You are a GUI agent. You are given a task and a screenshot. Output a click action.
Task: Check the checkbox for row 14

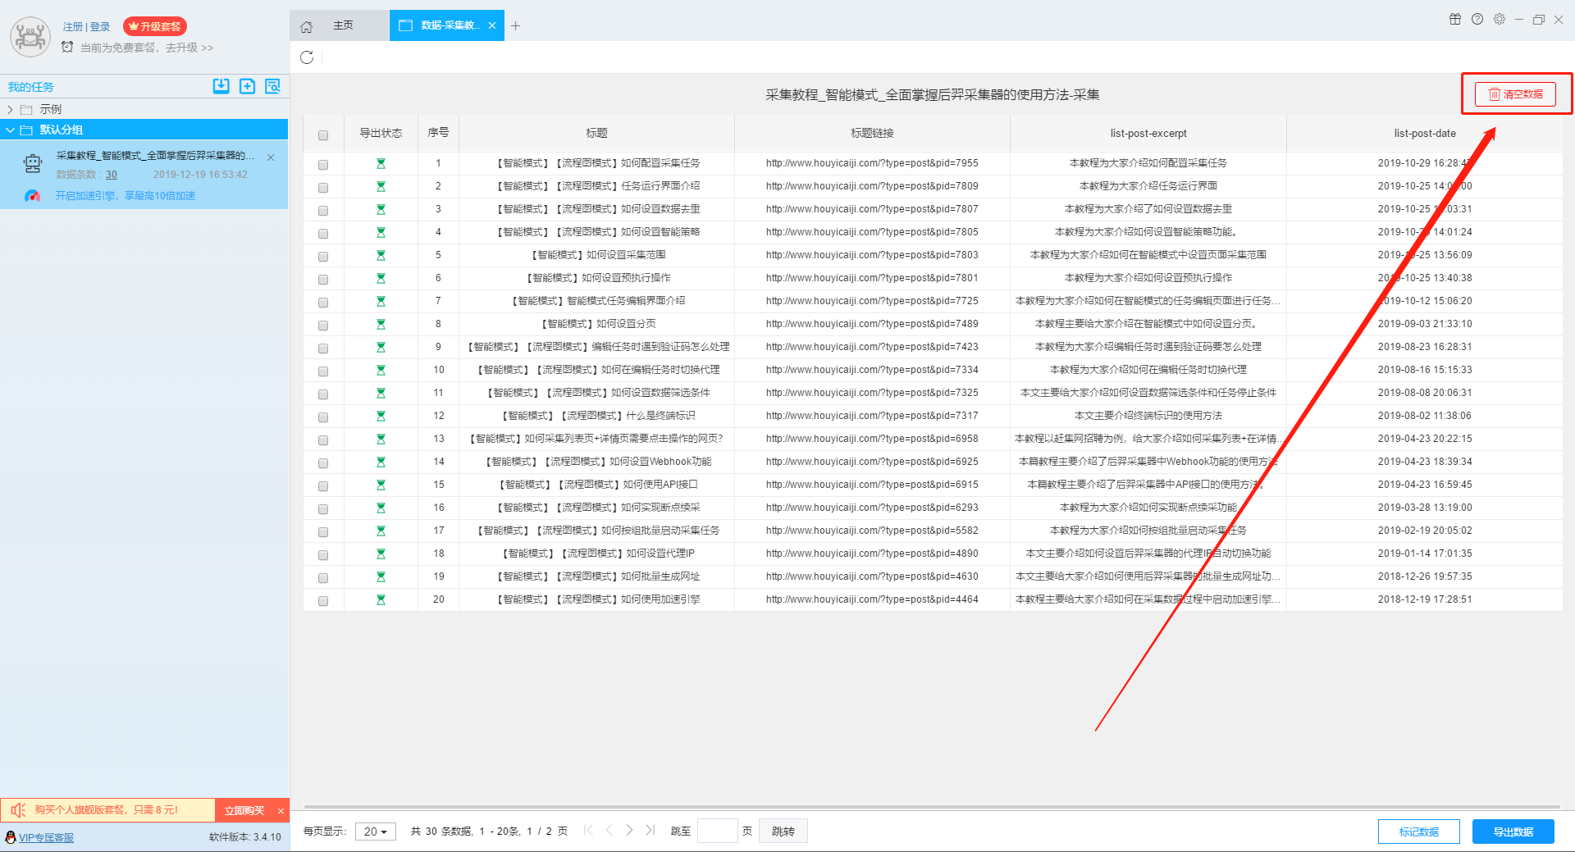pyautogui.click(x=323, y=463)
